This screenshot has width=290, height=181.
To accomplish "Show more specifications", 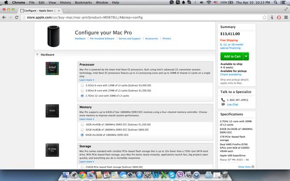I will click(x=246, y=167).
